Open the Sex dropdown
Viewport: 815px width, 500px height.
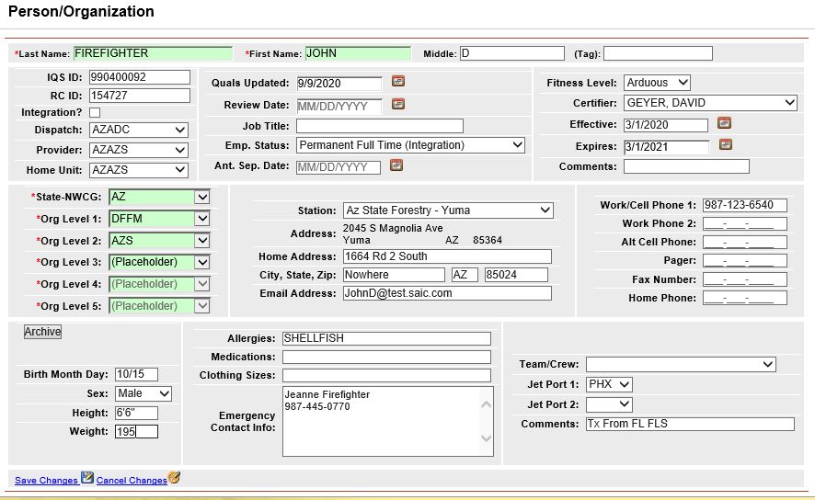point(143,393)
